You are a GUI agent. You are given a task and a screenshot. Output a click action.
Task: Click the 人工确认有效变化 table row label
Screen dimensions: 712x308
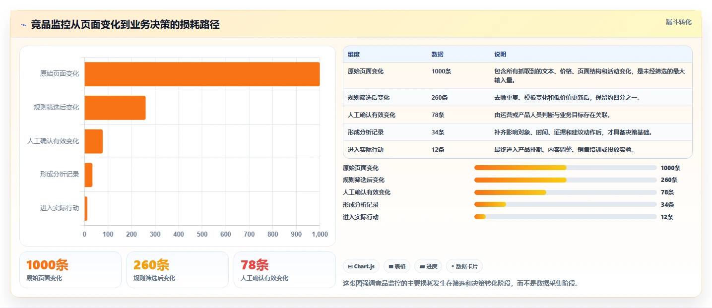coord(372,115)
